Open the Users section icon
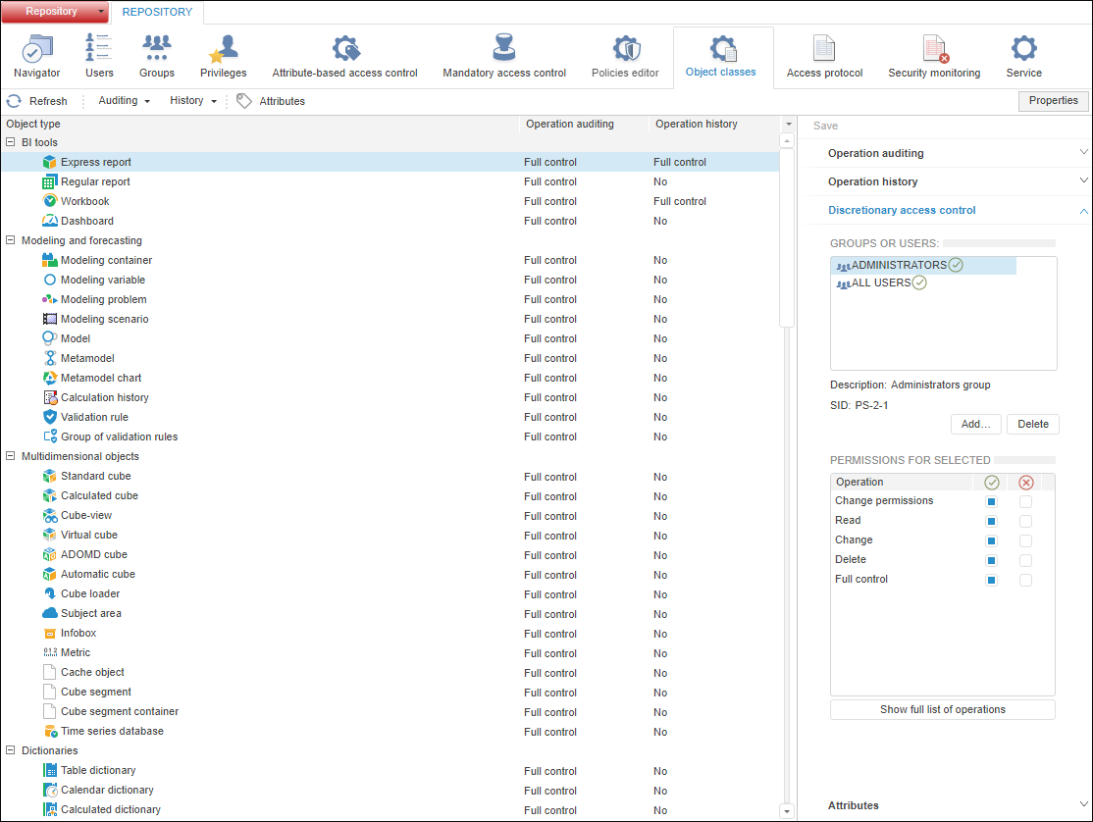The image size is (1093, 822). 99,57
